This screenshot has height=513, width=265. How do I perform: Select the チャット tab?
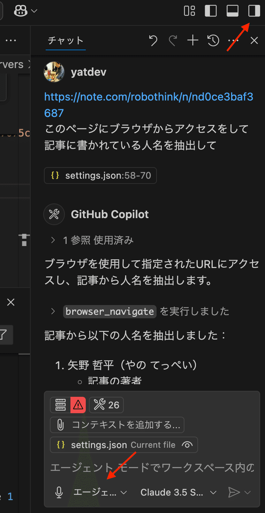tap(66, 40)
